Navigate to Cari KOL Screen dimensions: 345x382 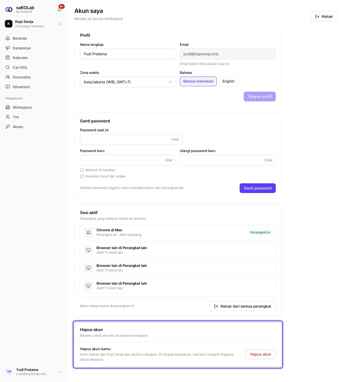pyautogui.click(x=33, y=67)
